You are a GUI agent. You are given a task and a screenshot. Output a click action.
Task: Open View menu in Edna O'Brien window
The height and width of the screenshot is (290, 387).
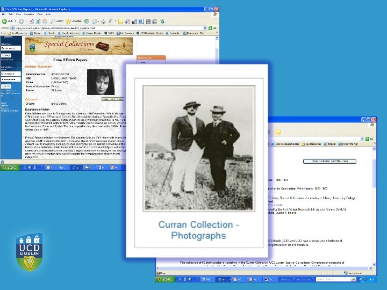[x=18, y=15]
